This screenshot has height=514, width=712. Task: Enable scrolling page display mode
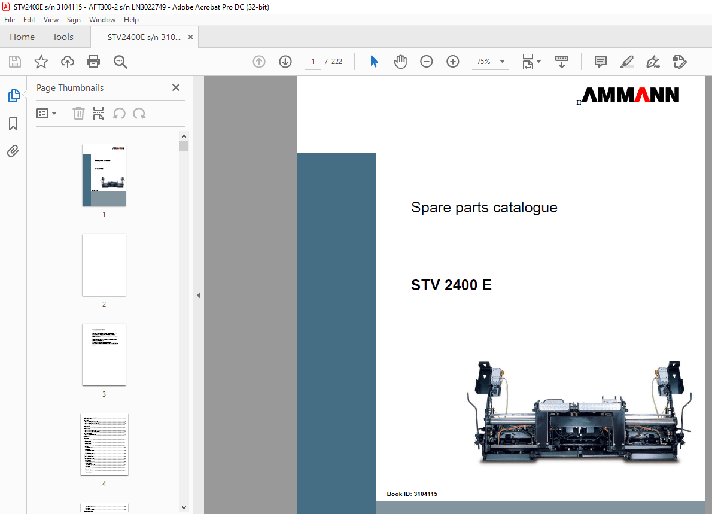561,61
